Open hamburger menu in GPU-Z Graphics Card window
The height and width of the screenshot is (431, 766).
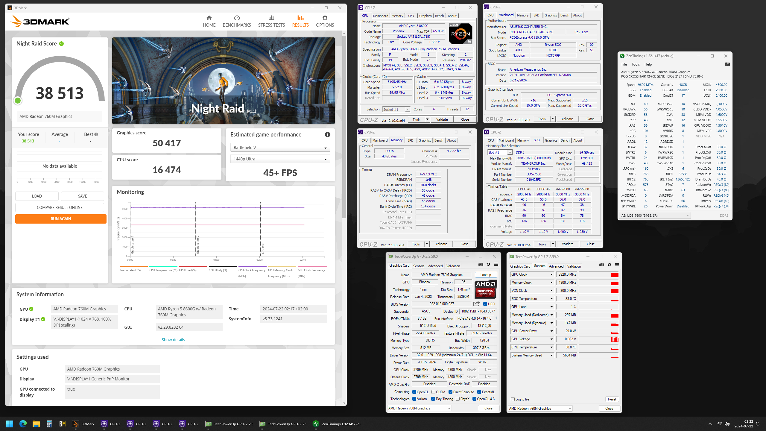tap(496, 264)
